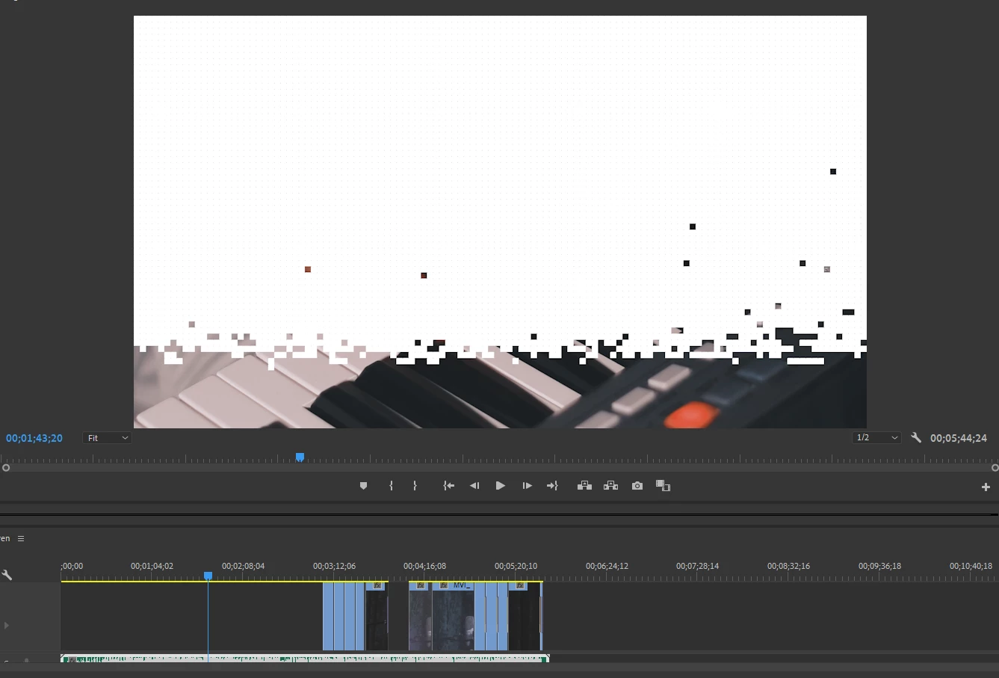Viewport: 999px width, 678px height.
Task: Click the 00;06;24;12 ruler label
Action: pyautogui.click(x=607, y=566)
